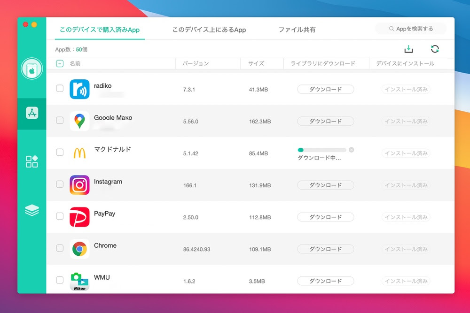Viewport: 470px width, 313px height.
Task: Click the PayPay app name
Action: click(x=105, y=214)
